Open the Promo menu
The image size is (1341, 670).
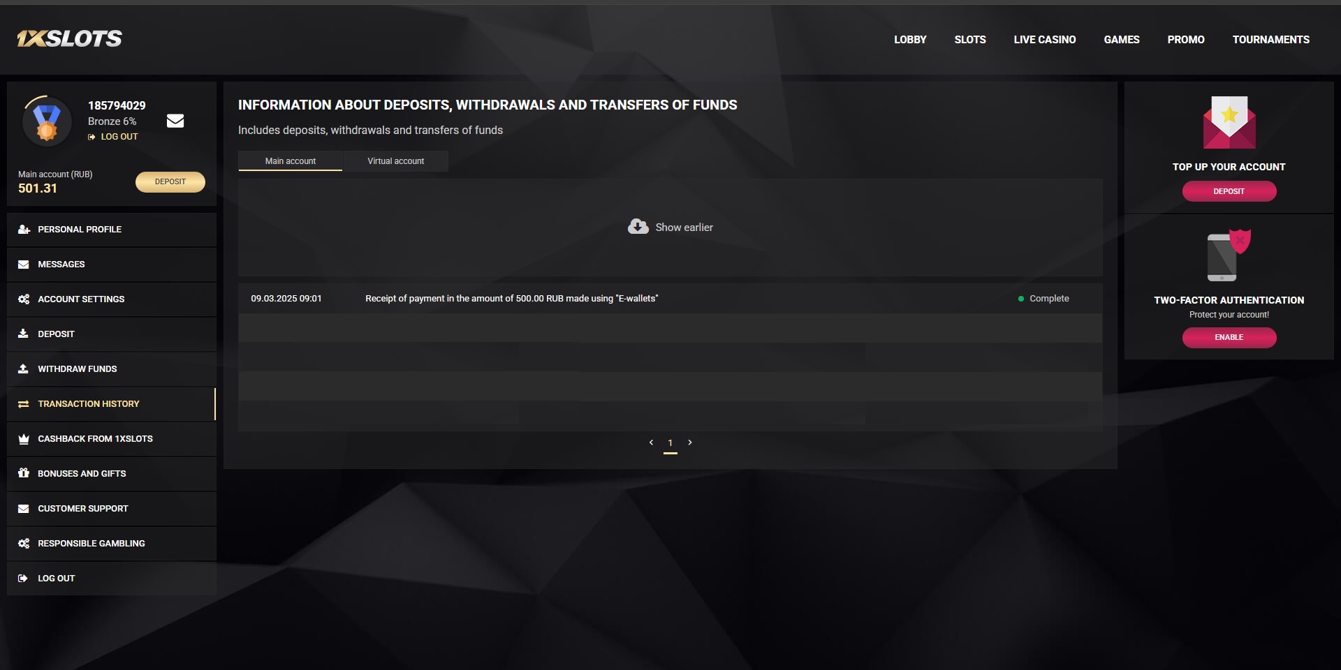coord(1186,40)
